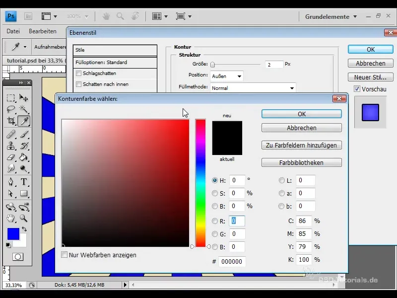Enable the Schlagschatten style checkbox
The height and width of the screenshot is (298, 397).
79,73
